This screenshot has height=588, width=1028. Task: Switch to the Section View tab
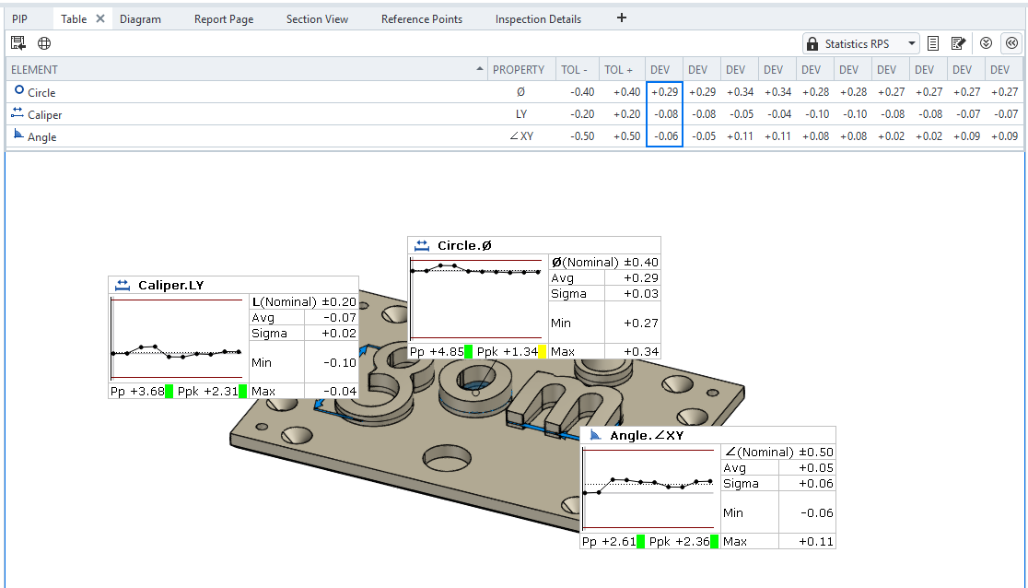317,18
